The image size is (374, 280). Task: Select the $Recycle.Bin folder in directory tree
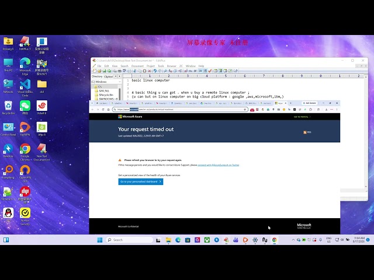tap(106, 94)
